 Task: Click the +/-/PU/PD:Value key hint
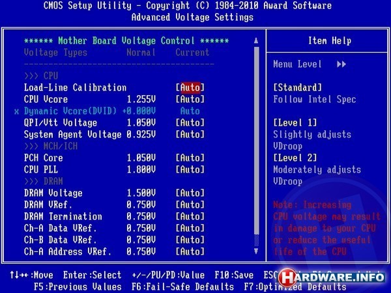[x=168, y=275]
